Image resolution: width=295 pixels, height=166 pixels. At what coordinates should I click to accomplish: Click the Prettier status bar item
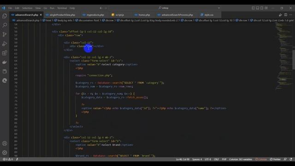pyautogui.click(x=275, y=159)
